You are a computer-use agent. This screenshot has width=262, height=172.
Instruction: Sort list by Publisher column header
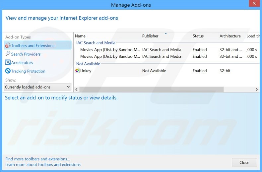[x=166, y=36]
